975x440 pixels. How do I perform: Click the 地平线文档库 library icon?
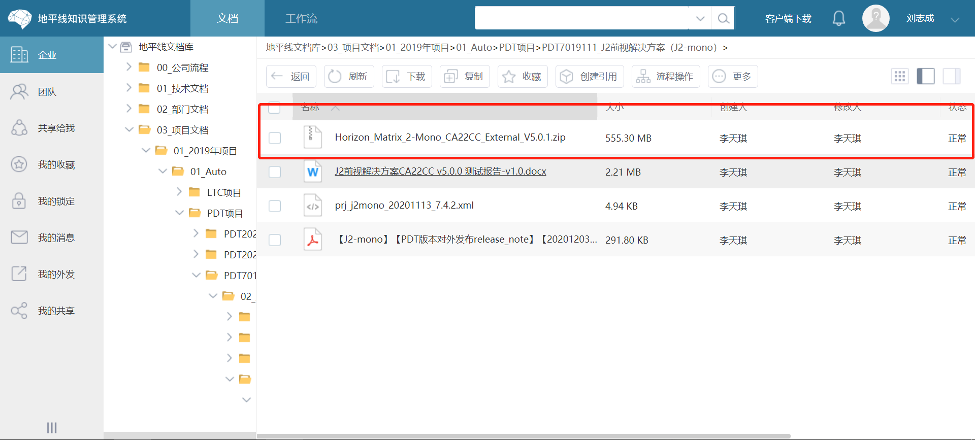[x=126, y=47]
